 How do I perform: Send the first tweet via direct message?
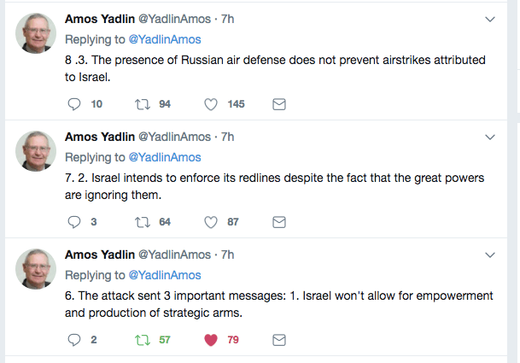(x=278, y=103)
